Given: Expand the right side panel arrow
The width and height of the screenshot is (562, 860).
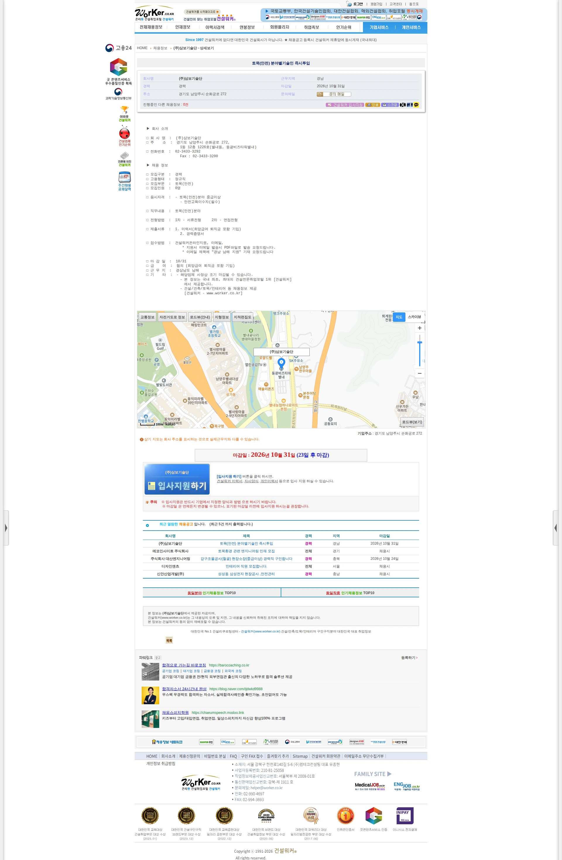Looking at the screenshot, I should coord(556,528).
